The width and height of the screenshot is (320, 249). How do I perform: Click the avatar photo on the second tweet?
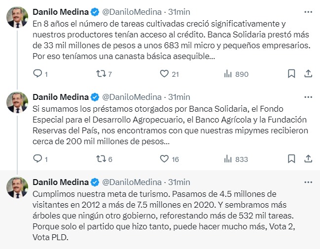tap(17, 102)
